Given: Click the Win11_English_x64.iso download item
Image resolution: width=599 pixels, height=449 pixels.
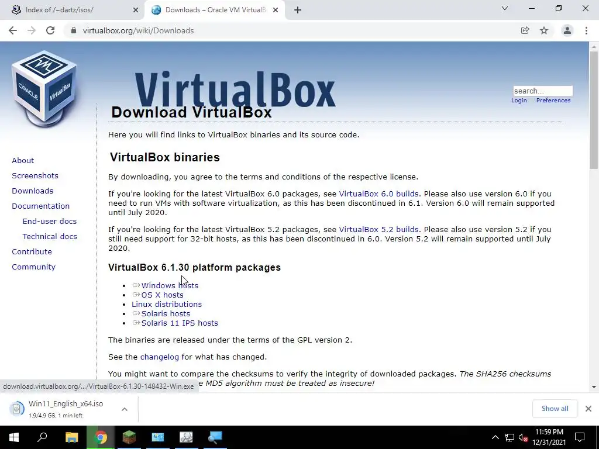Looking at the screenshot, I should click(66, 409).
